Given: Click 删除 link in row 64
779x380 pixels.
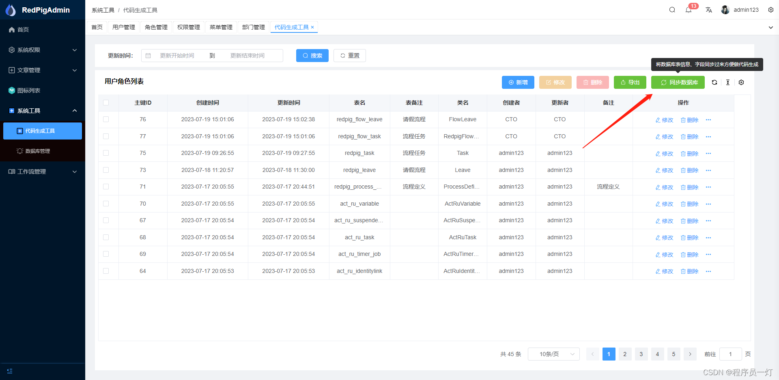Looking at the screenshot, I should [690, 271].
